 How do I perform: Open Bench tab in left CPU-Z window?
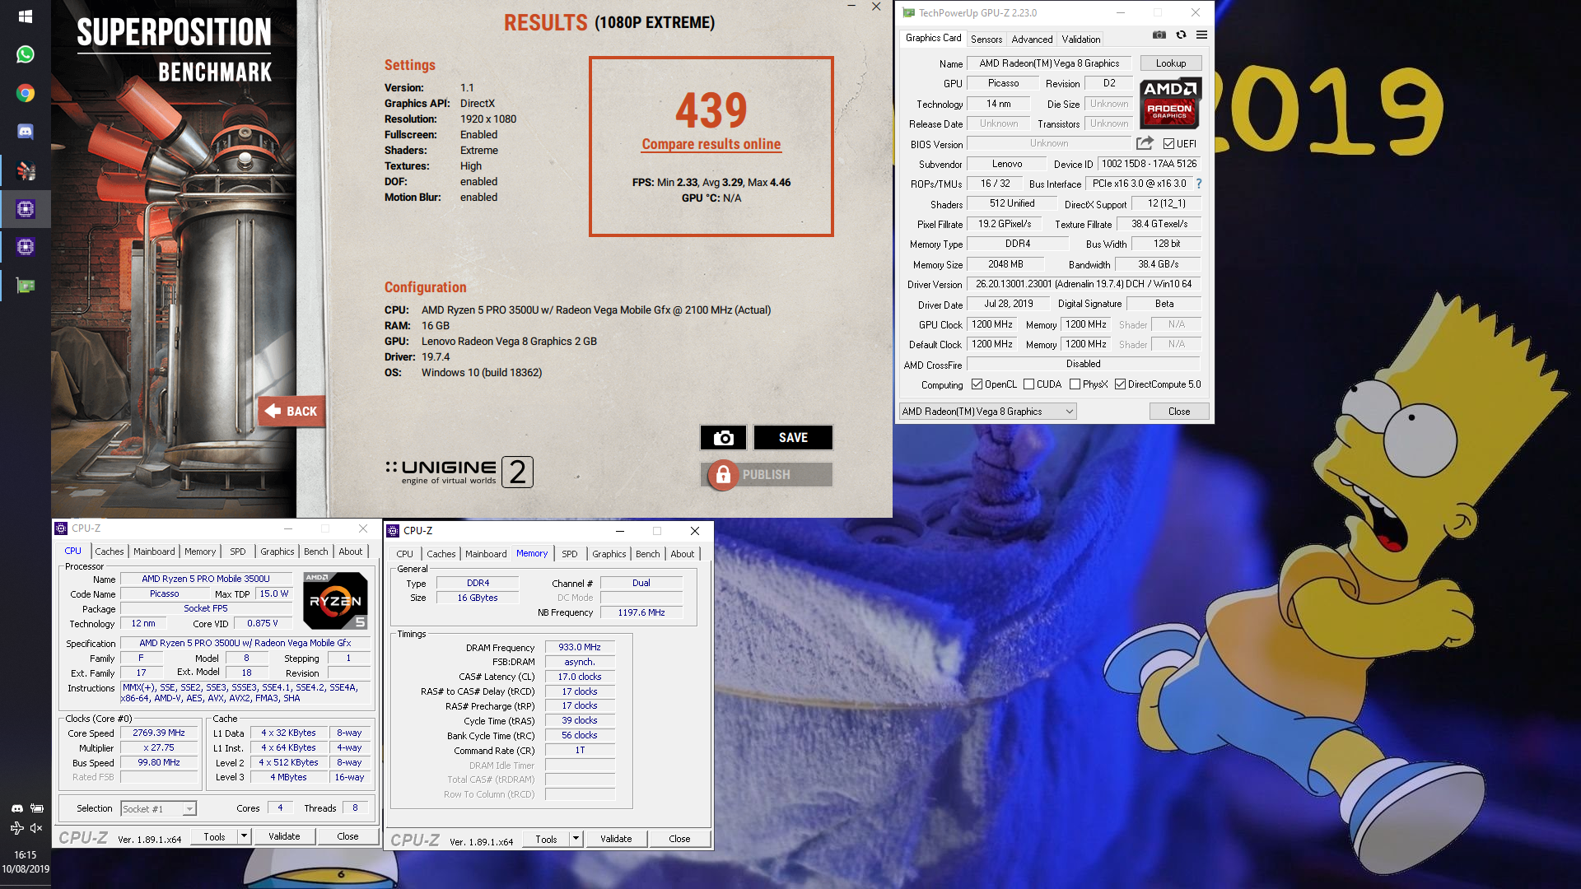point(315,552)
